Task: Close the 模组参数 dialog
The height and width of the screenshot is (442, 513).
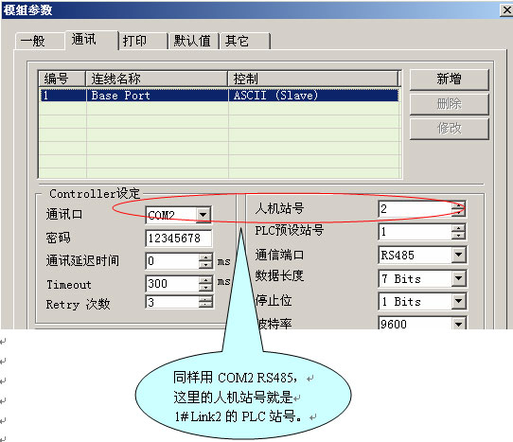Action: 506,10
